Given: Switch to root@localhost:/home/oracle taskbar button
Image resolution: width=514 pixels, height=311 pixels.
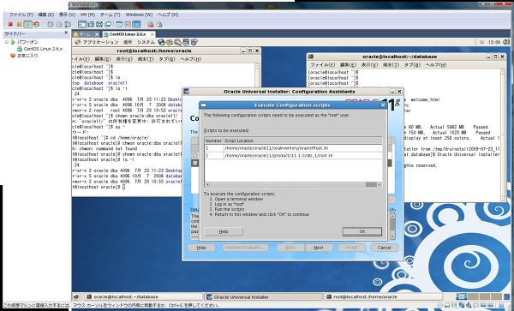Looking at the screenshot, I should click(383, 297).
